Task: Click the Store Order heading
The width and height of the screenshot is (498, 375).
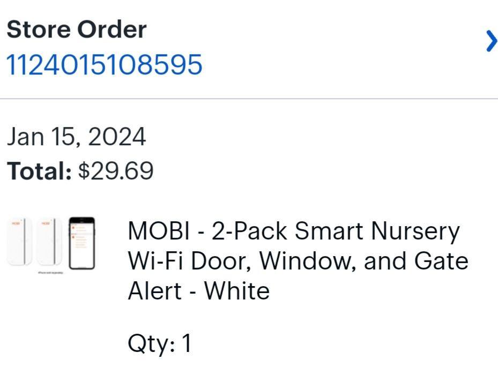Action: (x=76, y=29)
